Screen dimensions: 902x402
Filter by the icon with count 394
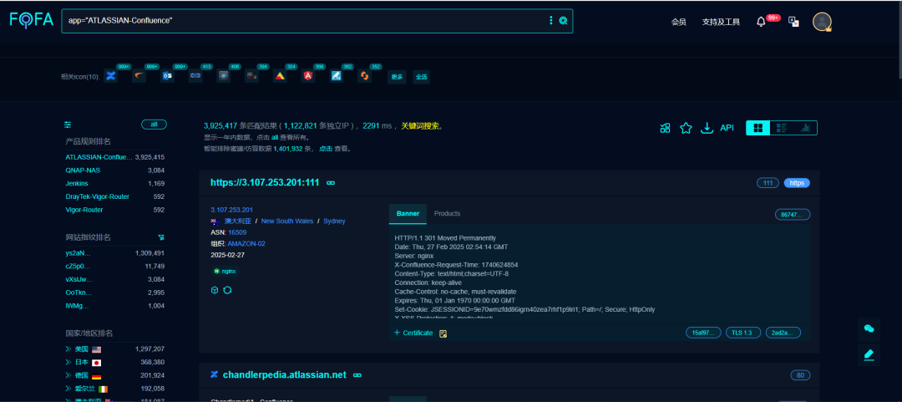click(x=251, y=76)
